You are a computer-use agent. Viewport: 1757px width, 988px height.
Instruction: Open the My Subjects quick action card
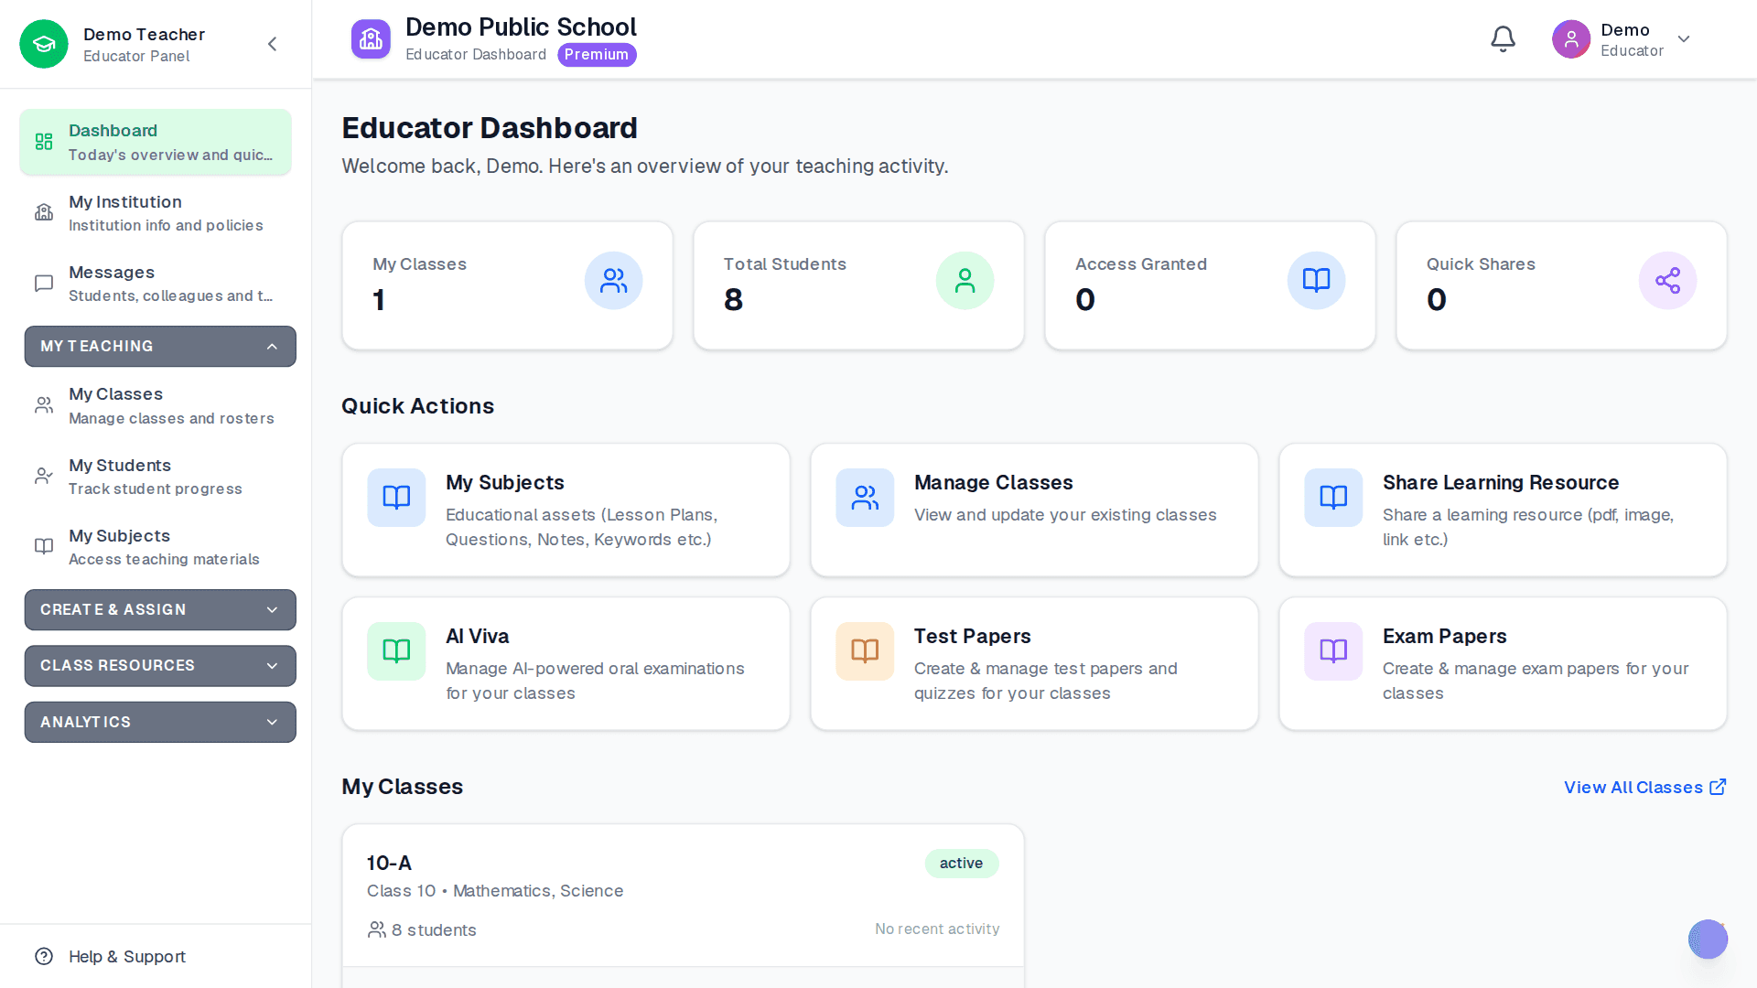point(566,510)
